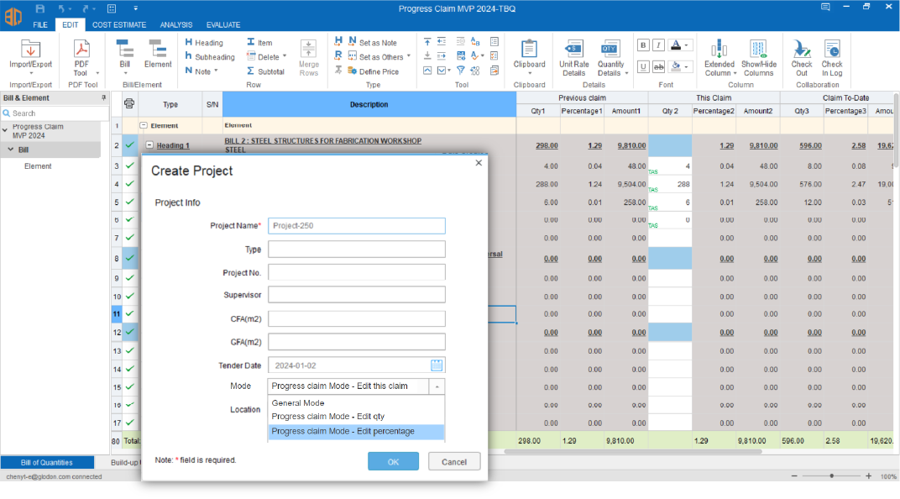This screenshot has height=499, width=900.
Task: Open the Tender Date calendar picker
Action: (x=437, y=365)
